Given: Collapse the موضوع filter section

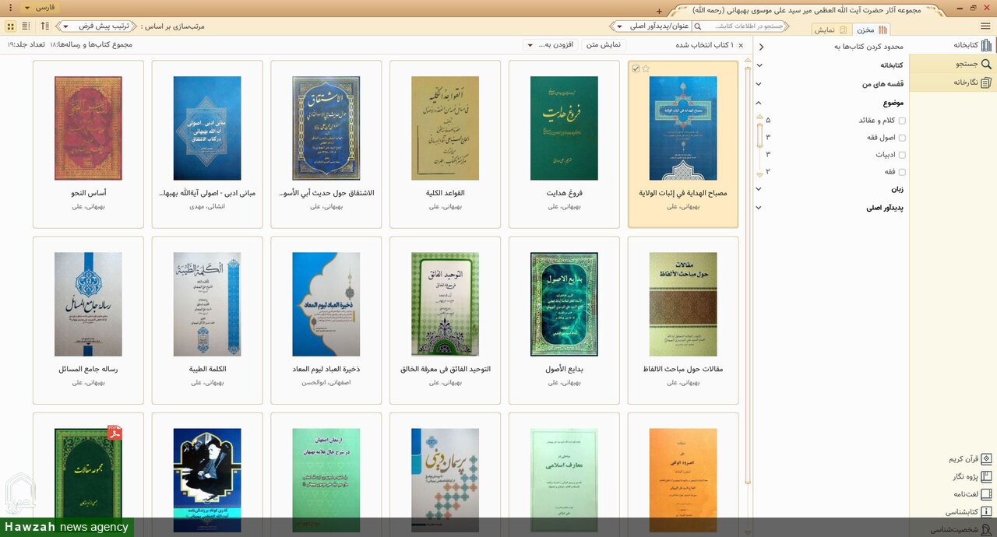Looking at the screenshot, I should (x=759, y=103).
